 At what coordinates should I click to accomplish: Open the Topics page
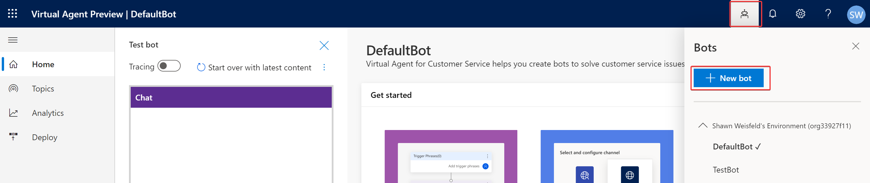58,89
